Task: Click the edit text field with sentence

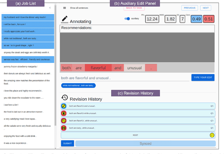Action: [125, 78]
